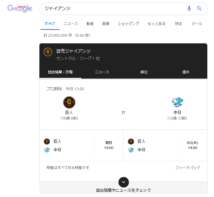
Task: Click the (12勝 13敗) record text
Action: click(177, 118)
